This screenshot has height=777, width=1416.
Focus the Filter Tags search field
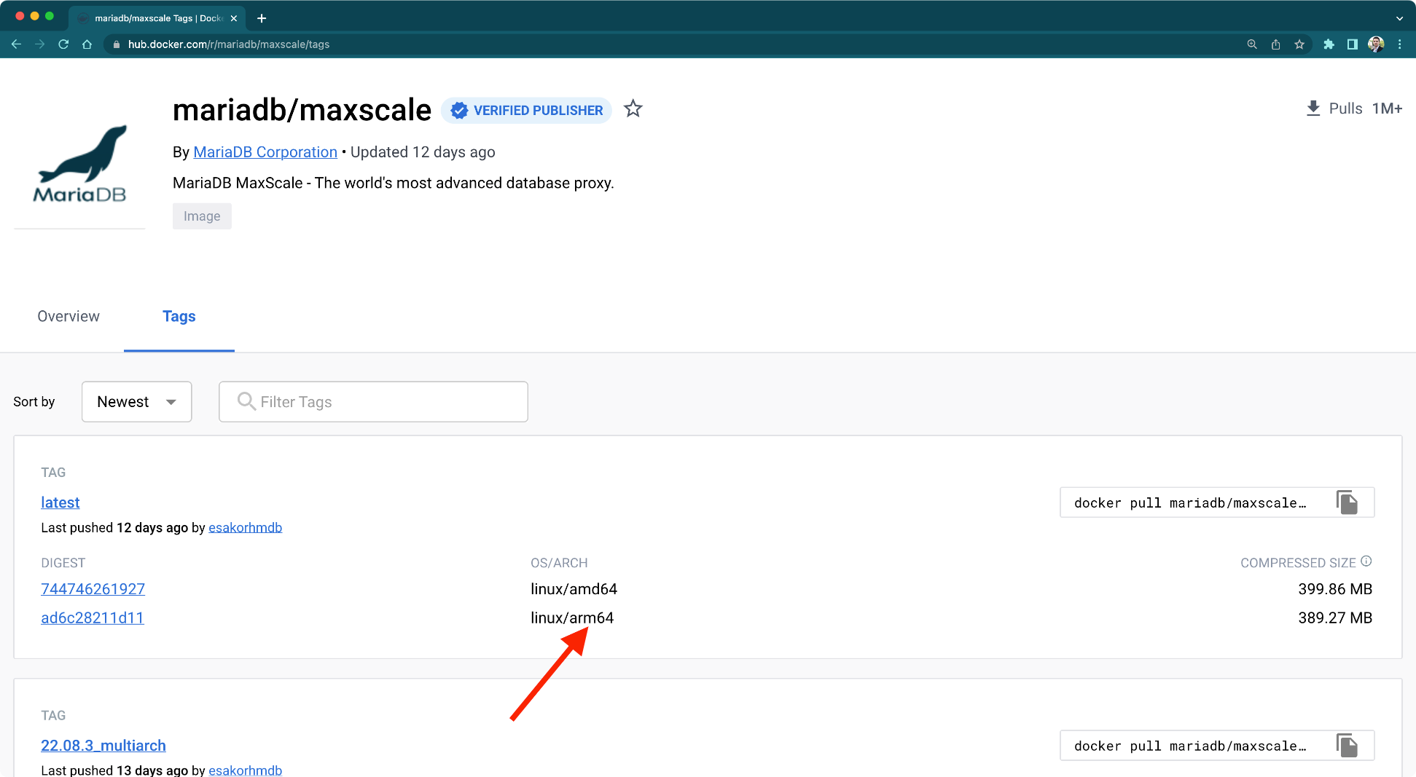pyautogui.click(x=374, y=402)
